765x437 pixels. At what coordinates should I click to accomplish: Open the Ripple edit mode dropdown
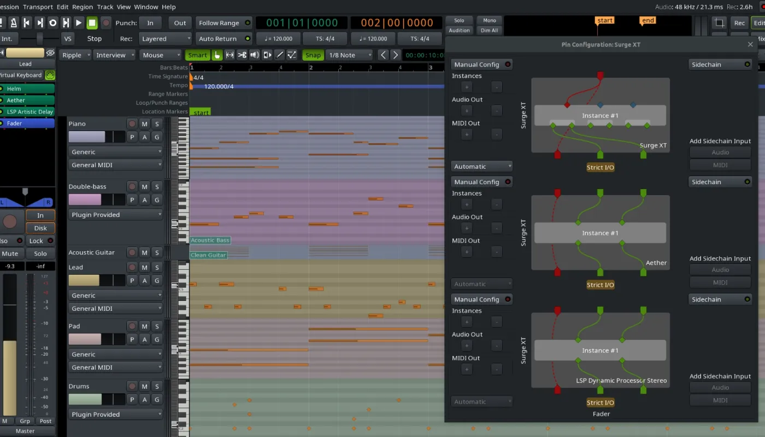(x=75, y=55)
